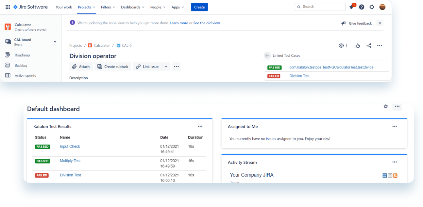Expand the Filters menu
423x207 pixels.
(x=108, y=7)
